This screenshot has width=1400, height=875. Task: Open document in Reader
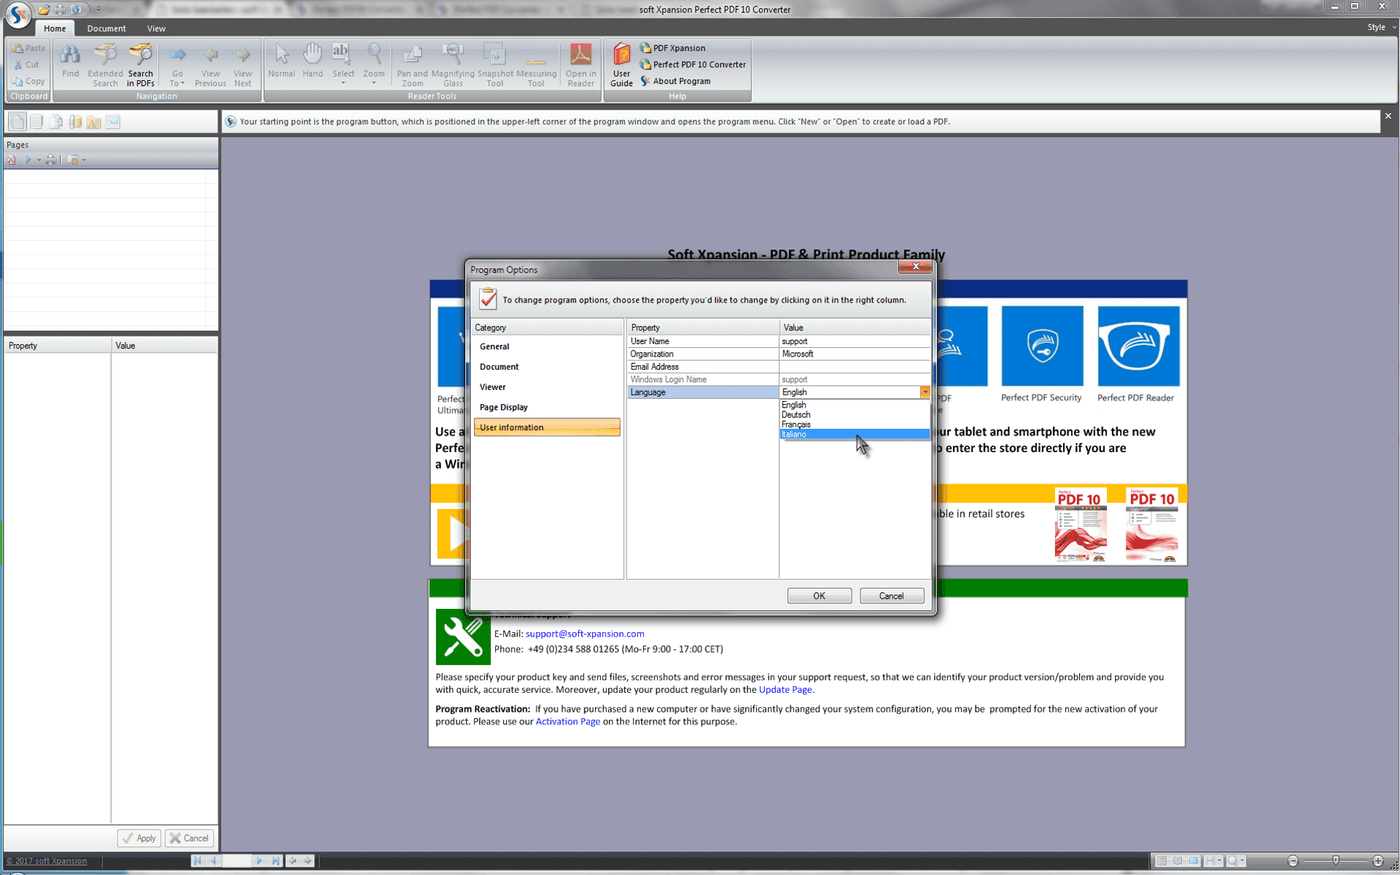[580, 65]
